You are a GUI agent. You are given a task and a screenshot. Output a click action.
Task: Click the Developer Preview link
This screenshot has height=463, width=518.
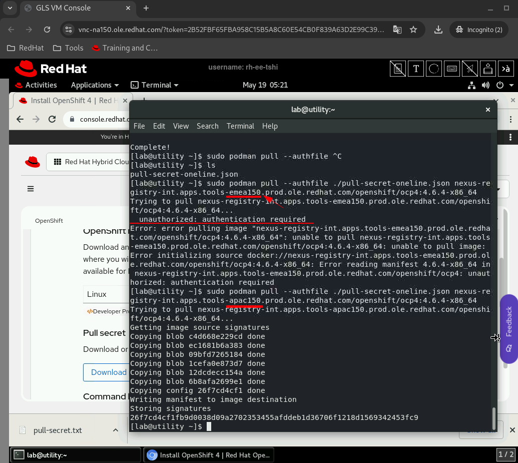[x=108, y=311]
